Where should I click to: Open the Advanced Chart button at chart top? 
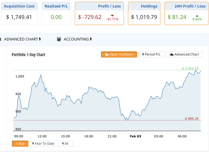[184, 55]
